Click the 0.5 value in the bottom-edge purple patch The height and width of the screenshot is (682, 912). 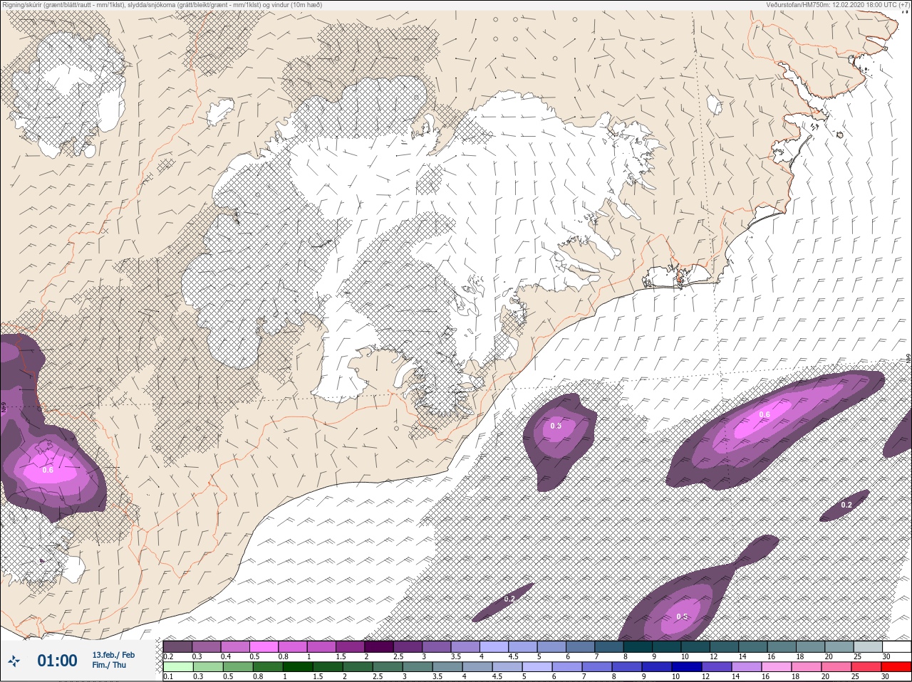[x=682, y=617]
